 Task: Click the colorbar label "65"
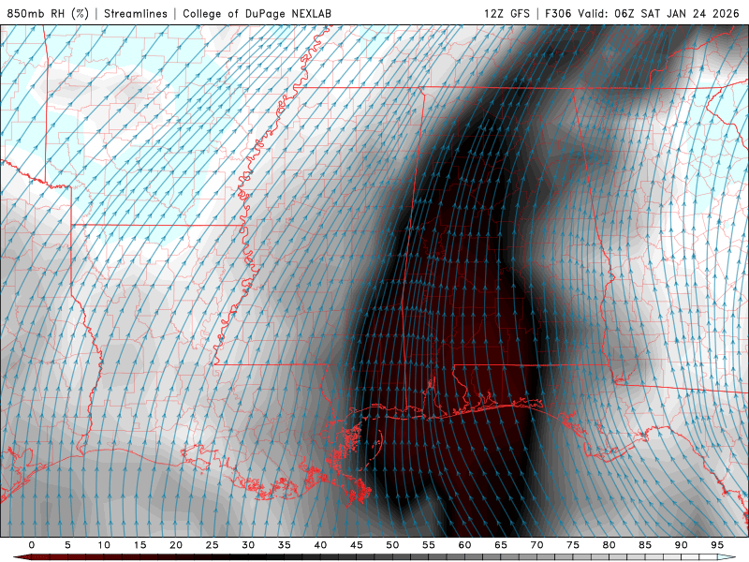[501, 545]
